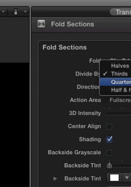Enable the Center Align checkbox
Viewport: 131px width, 187px height.
tap(109, 126)
